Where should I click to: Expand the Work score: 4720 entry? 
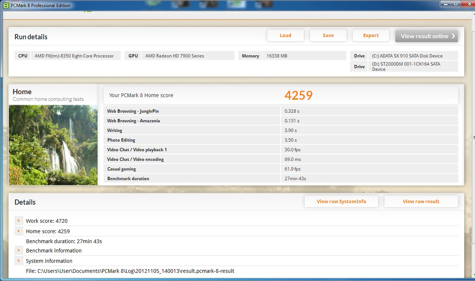(x=19, y=221)
